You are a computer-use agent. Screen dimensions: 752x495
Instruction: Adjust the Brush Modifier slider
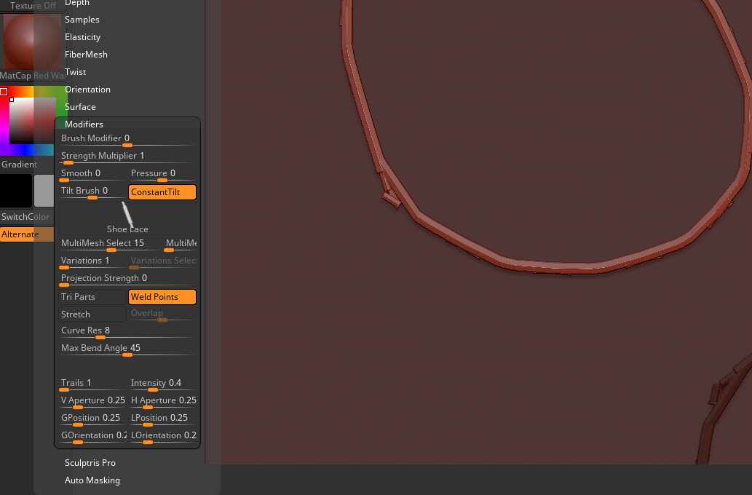(x=127, y=140)
